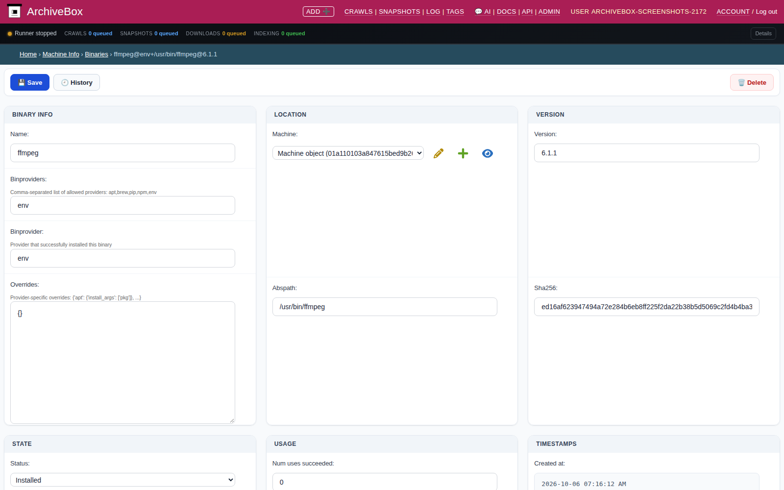The width and height of the screenshot is (784, 490).
Task: Open runner Details button
Action: click(x=763, y=33)
